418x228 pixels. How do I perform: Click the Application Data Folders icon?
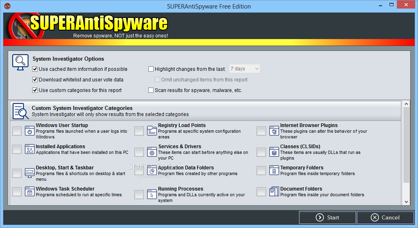click(x=152, y=171)
